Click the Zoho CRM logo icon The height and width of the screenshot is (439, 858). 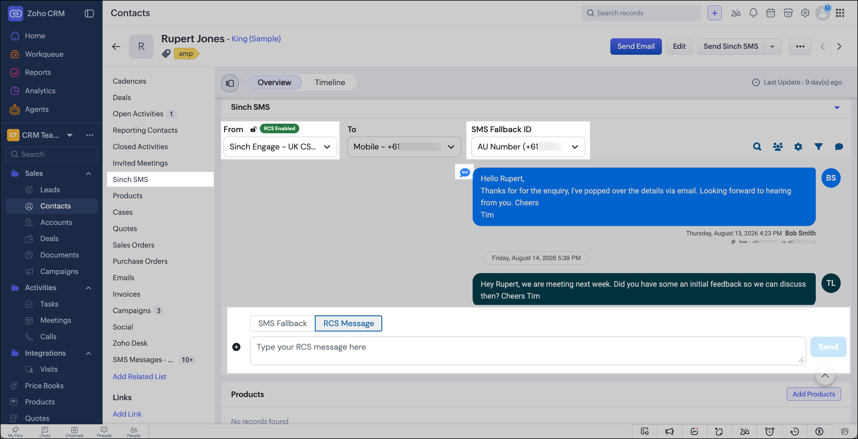click(x=15, y=13)
